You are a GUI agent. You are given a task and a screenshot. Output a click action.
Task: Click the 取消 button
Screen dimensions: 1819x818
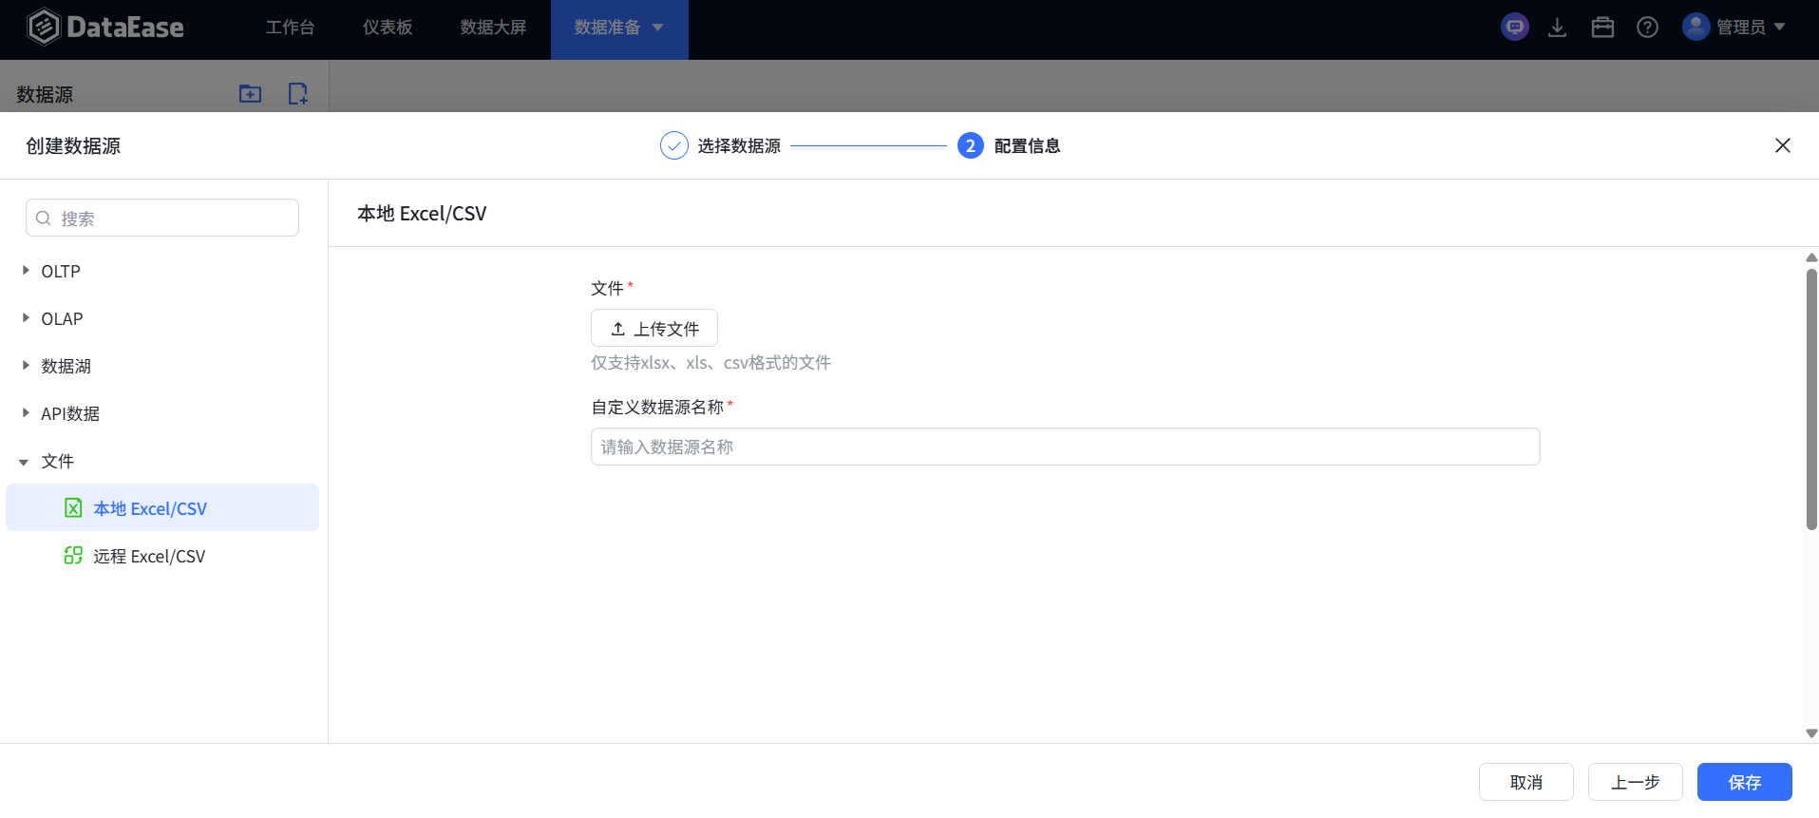click(1526, 782)
